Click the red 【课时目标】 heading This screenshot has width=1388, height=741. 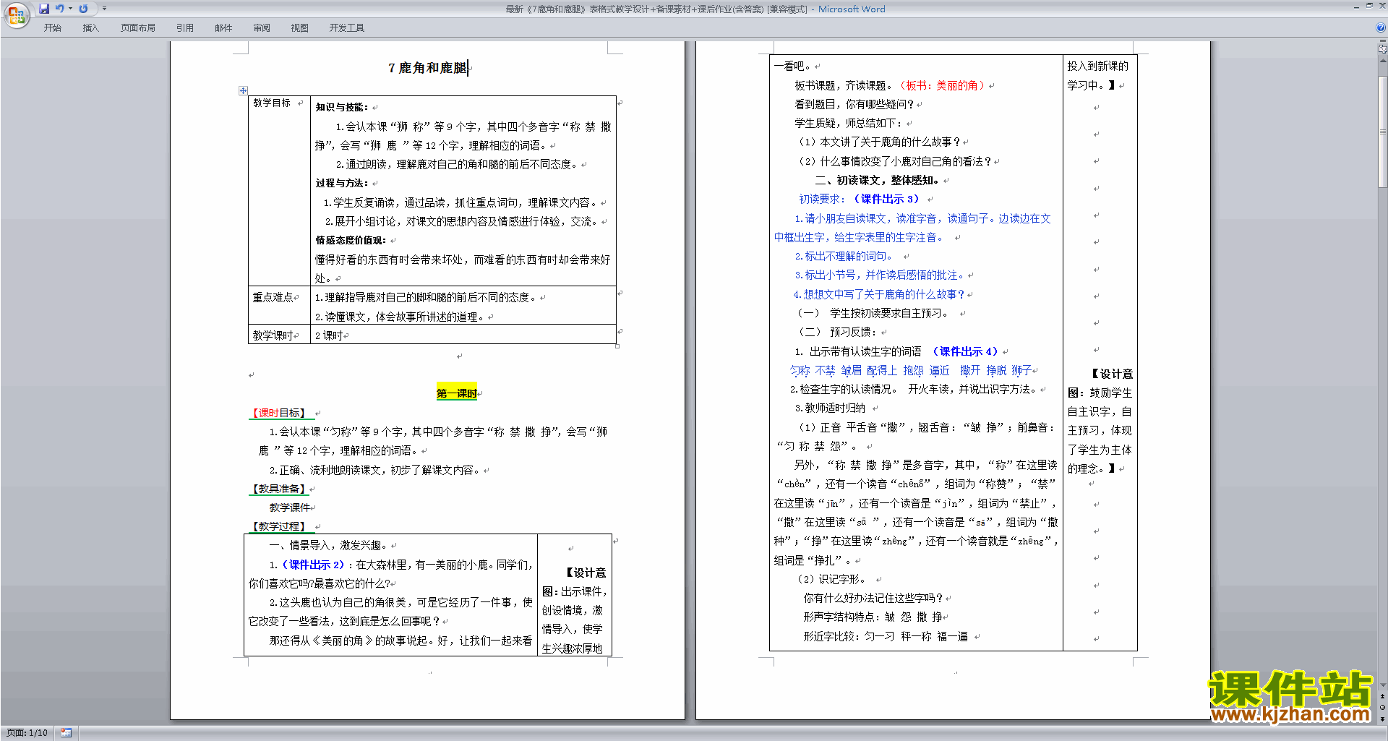point(279,413)
